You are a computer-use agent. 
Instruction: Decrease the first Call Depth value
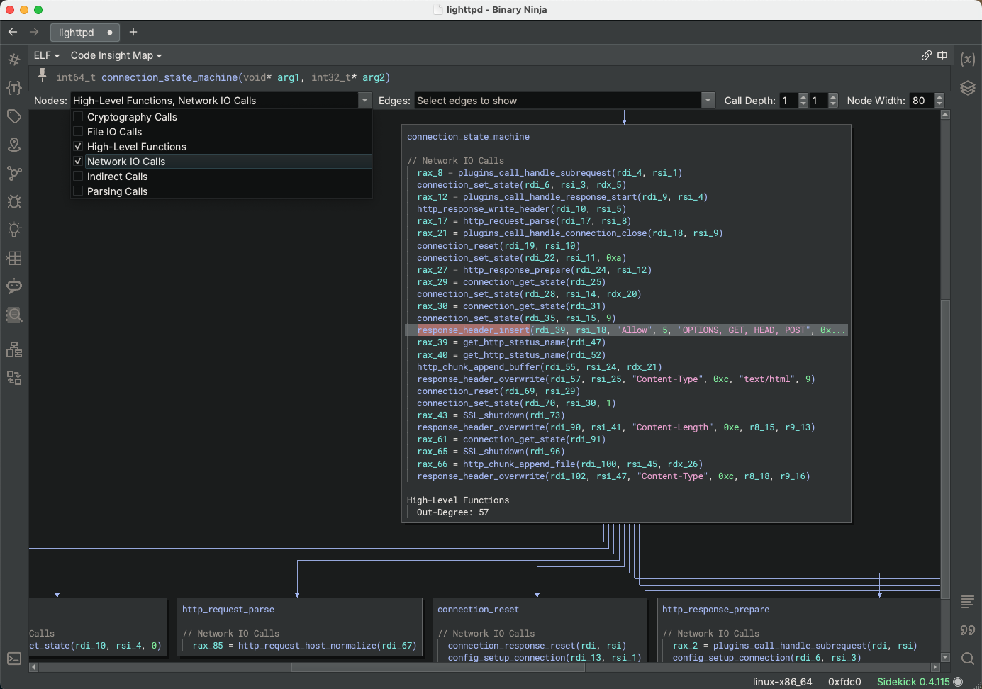(x=803, y=104)
